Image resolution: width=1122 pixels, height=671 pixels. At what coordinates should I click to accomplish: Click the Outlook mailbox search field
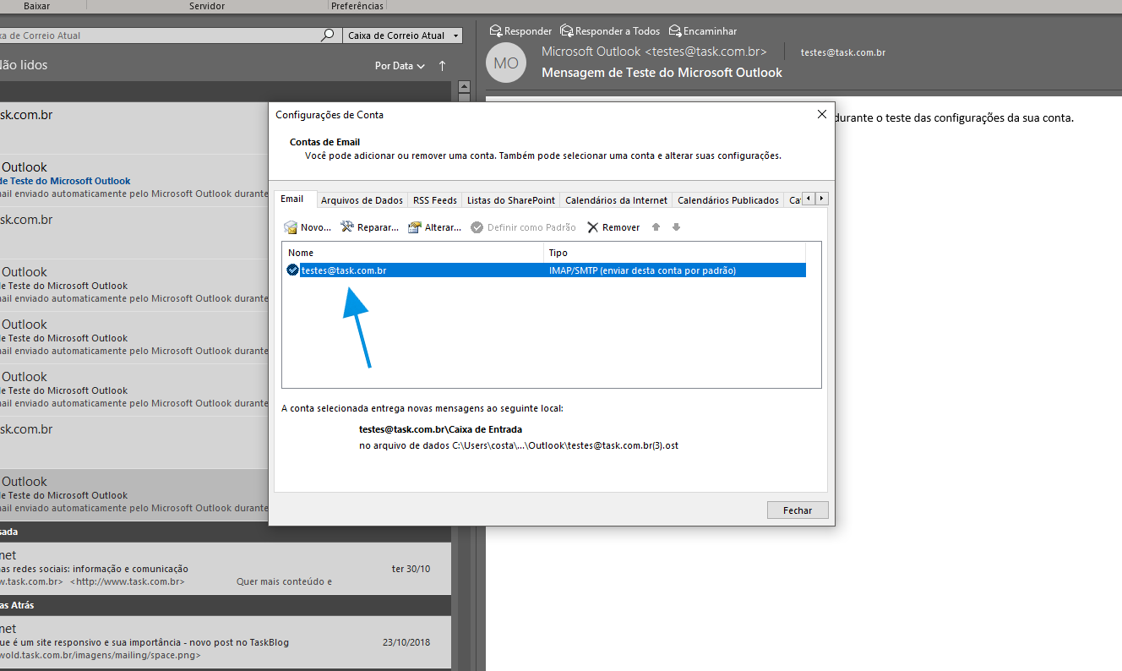tap(159, 35)
